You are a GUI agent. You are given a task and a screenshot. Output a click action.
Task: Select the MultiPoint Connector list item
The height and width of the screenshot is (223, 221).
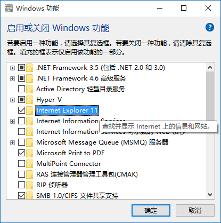tap(69, 164)
